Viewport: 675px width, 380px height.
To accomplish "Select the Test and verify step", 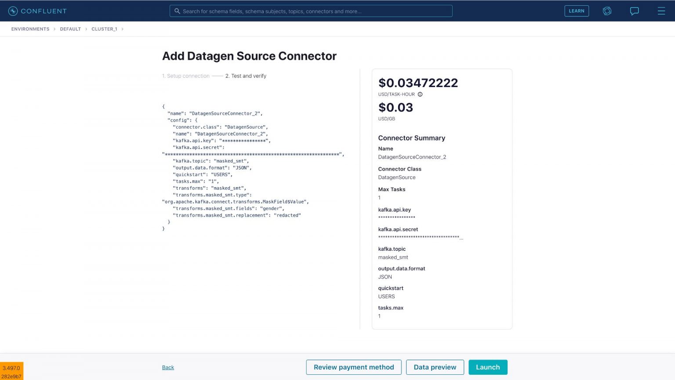I will (x=246, y=76).
